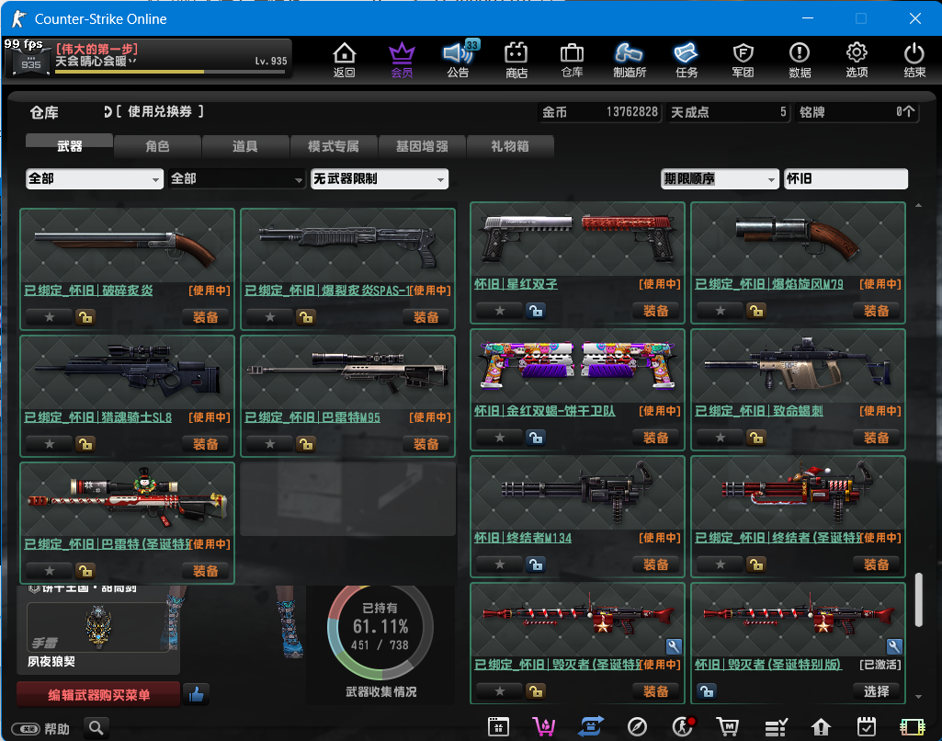
Task: Click the weapon list scrollbar thumb
Action: (x=918, y=599)
